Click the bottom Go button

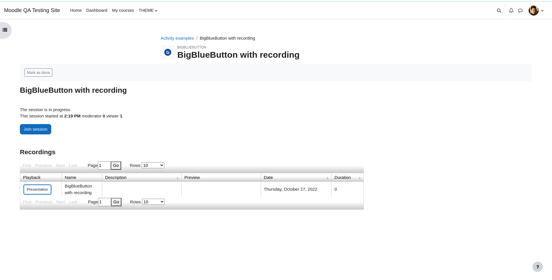click(x=116, y=202)
